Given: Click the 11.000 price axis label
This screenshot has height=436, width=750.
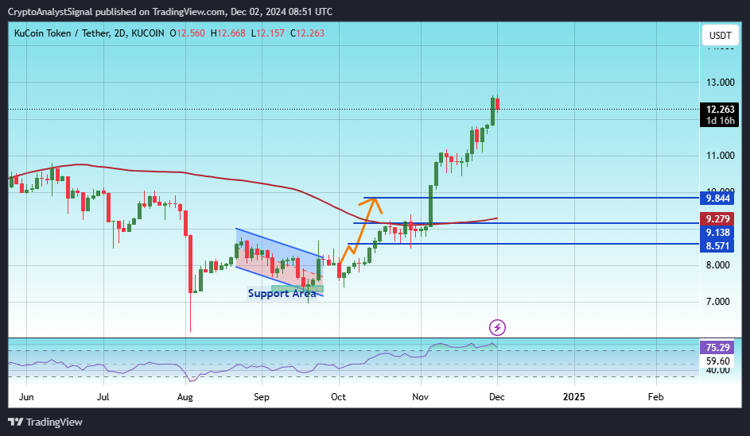Looking at the screenshot, I should [x=721, y=156].
